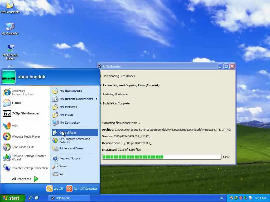Start Tour Windows XP
Viewport: 270px width, 202px height.
(25, 147)
